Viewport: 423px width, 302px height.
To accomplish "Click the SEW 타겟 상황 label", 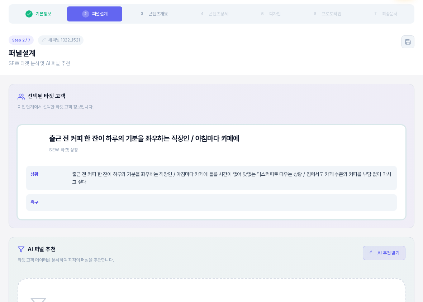I will point(64,150).
